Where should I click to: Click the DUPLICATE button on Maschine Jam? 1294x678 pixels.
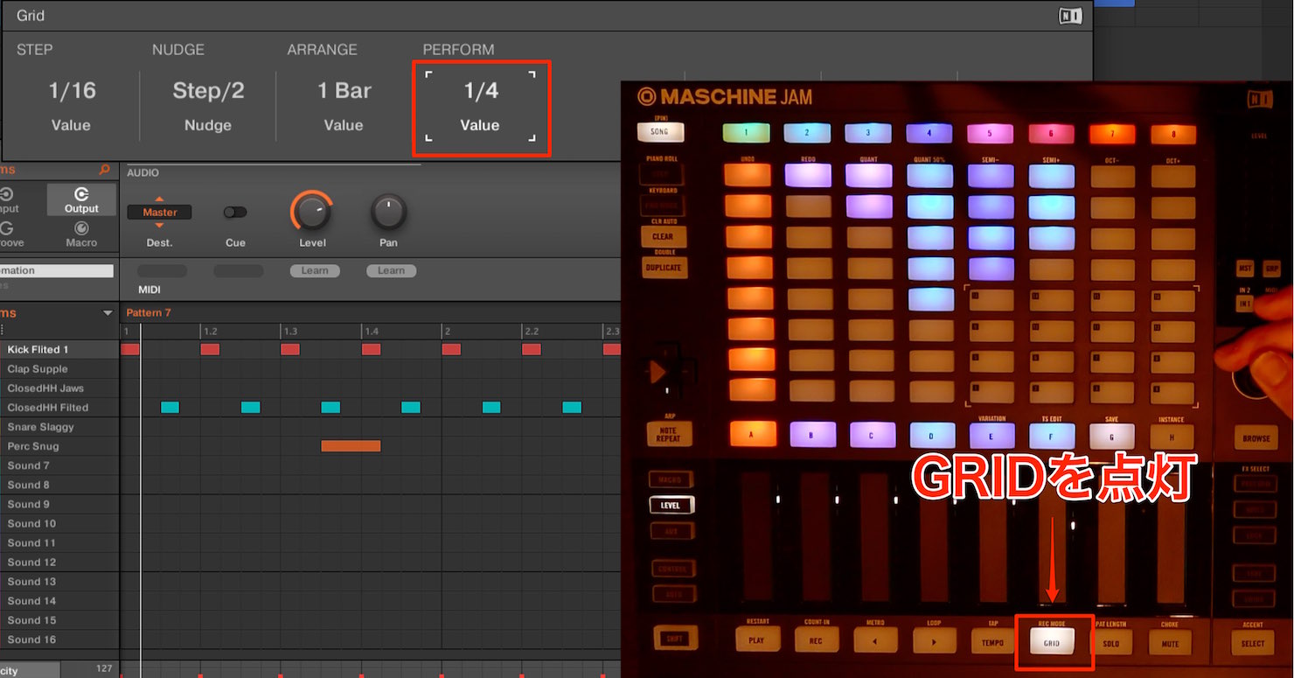coord(663,268)
